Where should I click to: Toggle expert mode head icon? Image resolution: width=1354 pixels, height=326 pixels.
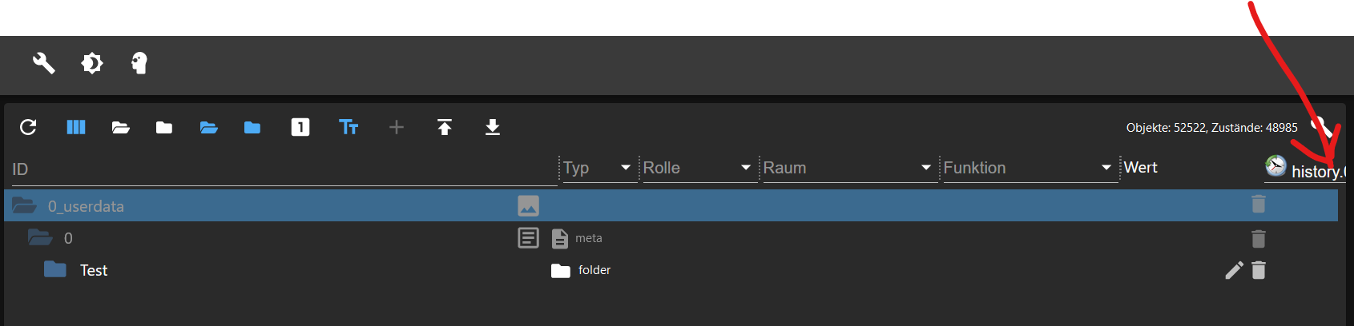click(139, 63)
